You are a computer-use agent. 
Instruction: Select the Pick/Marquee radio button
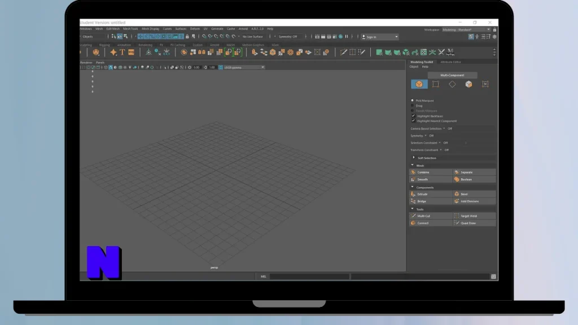tap(413, 100)
